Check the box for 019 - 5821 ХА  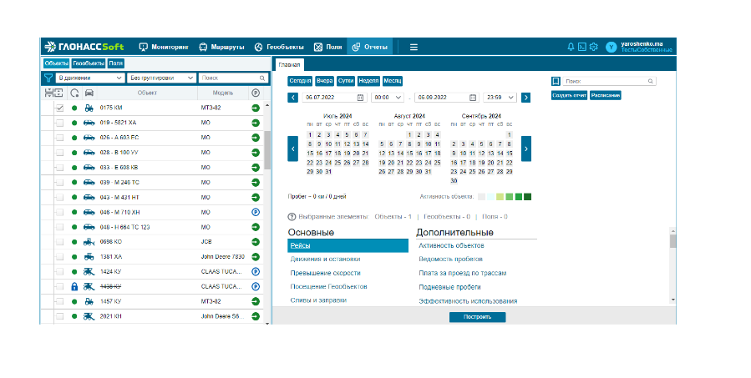59,123
